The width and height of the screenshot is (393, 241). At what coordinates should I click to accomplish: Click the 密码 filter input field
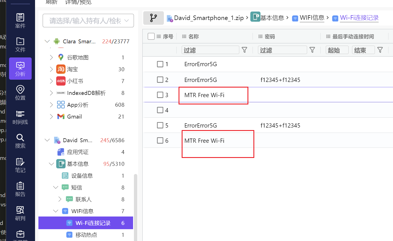[282, 50]
